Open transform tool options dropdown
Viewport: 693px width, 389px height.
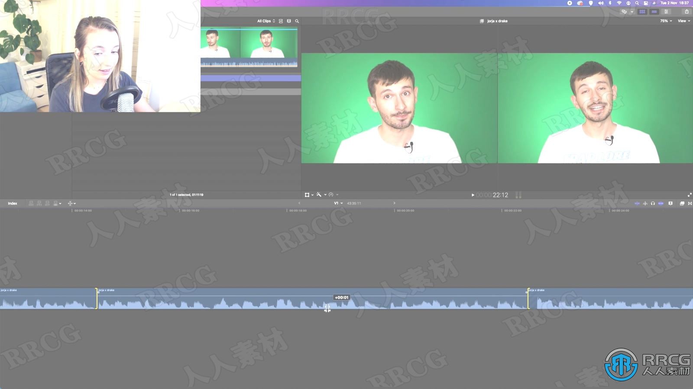[312, 195]
